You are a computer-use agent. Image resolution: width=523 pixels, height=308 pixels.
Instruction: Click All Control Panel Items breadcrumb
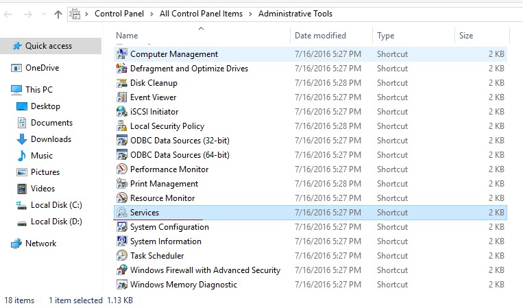[x=201, y=14]
